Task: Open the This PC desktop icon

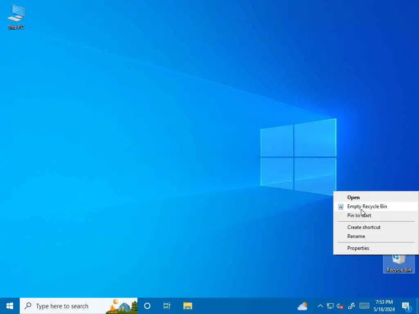Action: click(16, 17)
